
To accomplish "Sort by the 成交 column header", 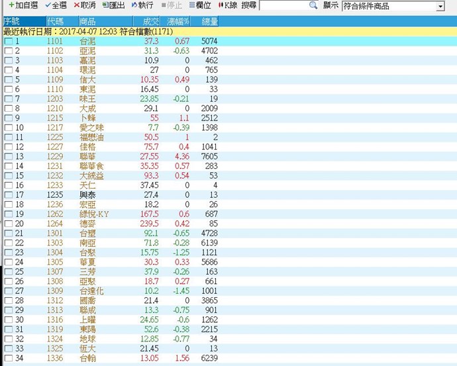I will pyautogui.click(x=146, y=21).
